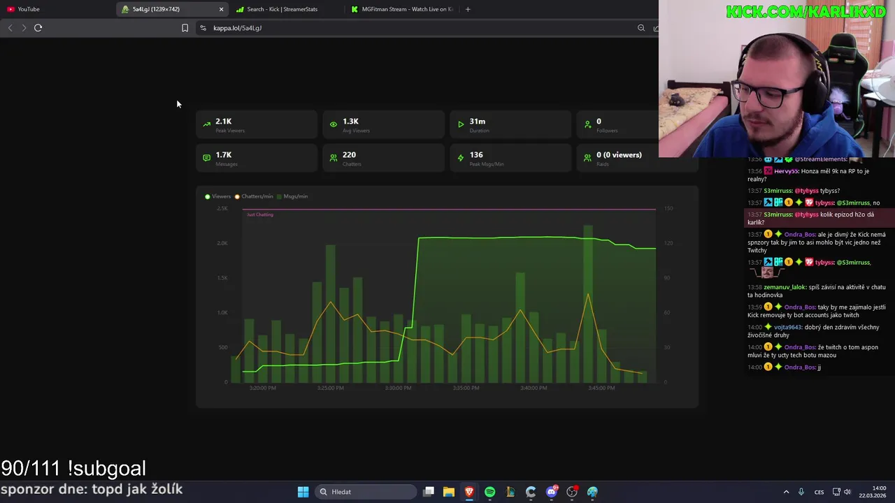Image resolution: width=895 pixels, height=503 pixels.
Task: Open the MGFitman Stream Kick tab
Action: [x=402, y=9]
